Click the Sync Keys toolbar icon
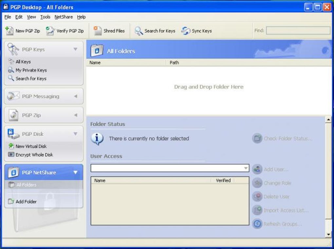334x249 pixels. click(186, 31)
